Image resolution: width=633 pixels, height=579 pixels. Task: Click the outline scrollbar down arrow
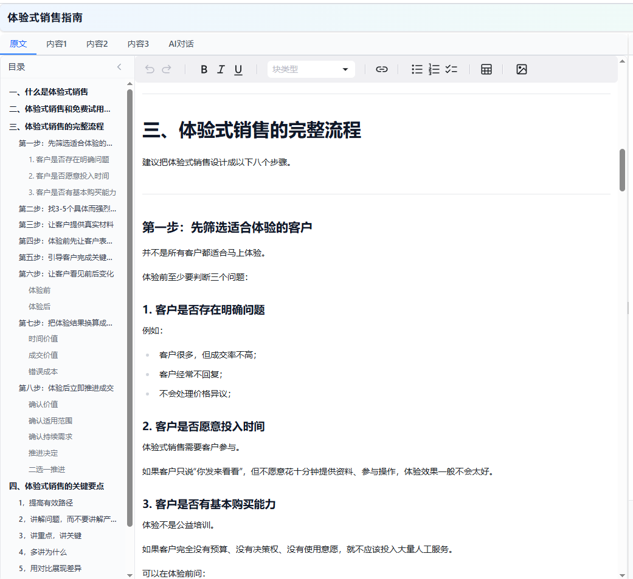coord(130,575)
